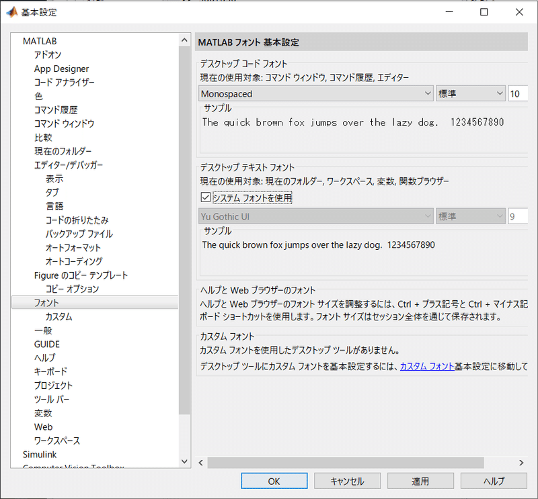This screenshot has width=538, height=499.
Task: Click the MATLAB logo icon in title bar
Action: (x=12, y=12)
